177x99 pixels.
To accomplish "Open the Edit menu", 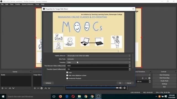I will pos(7,4).
